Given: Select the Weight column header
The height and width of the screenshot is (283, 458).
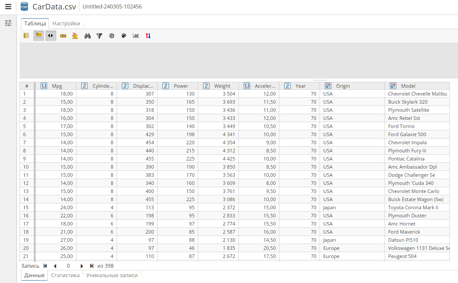Looking at the screenshot, I should [x=218, y=86].
